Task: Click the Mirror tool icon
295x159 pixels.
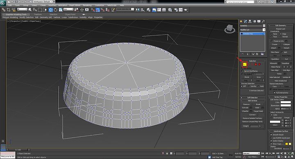Action: pos(138,9)
